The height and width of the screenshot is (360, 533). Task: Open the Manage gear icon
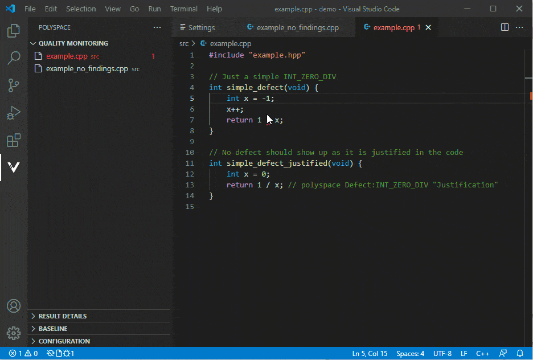coord(14,333)
